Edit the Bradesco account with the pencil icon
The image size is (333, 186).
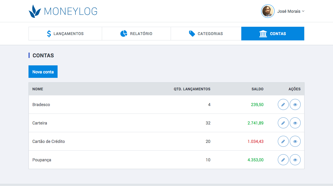click(x=283, y=104)
